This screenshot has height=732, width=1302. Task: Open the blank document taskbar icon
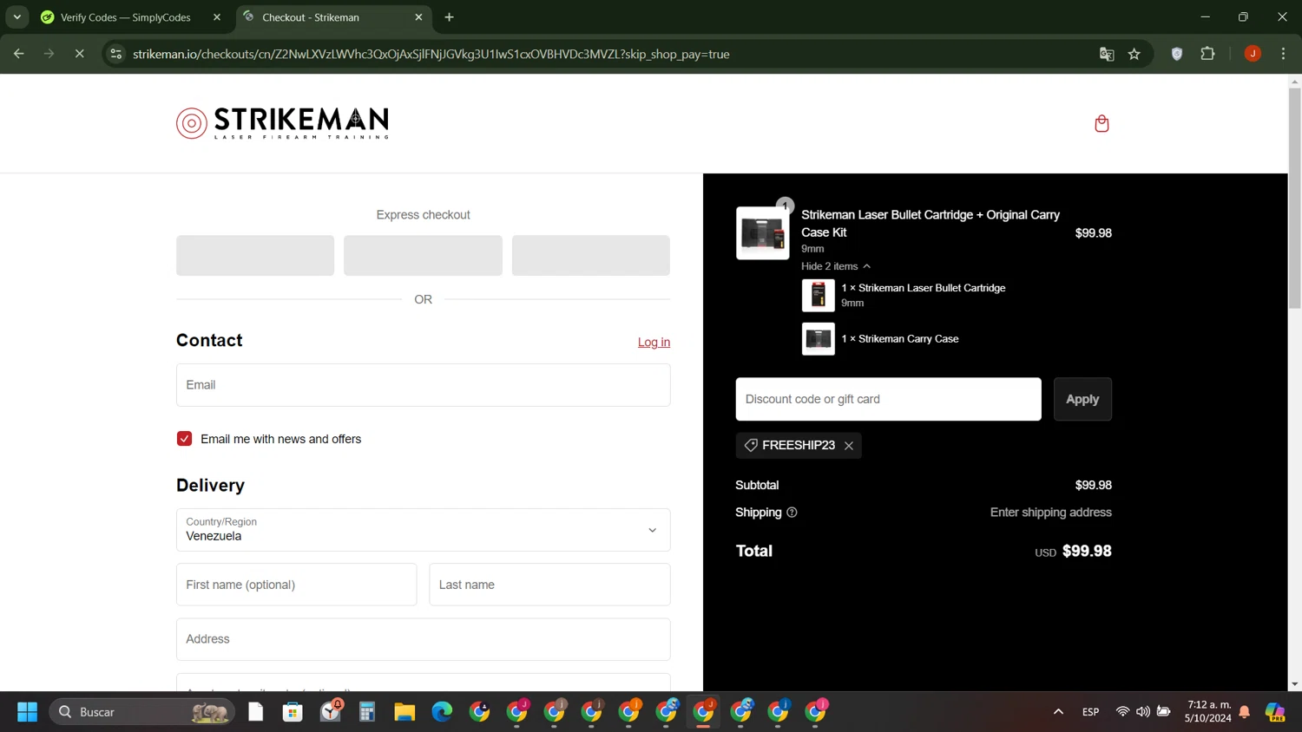255,712
